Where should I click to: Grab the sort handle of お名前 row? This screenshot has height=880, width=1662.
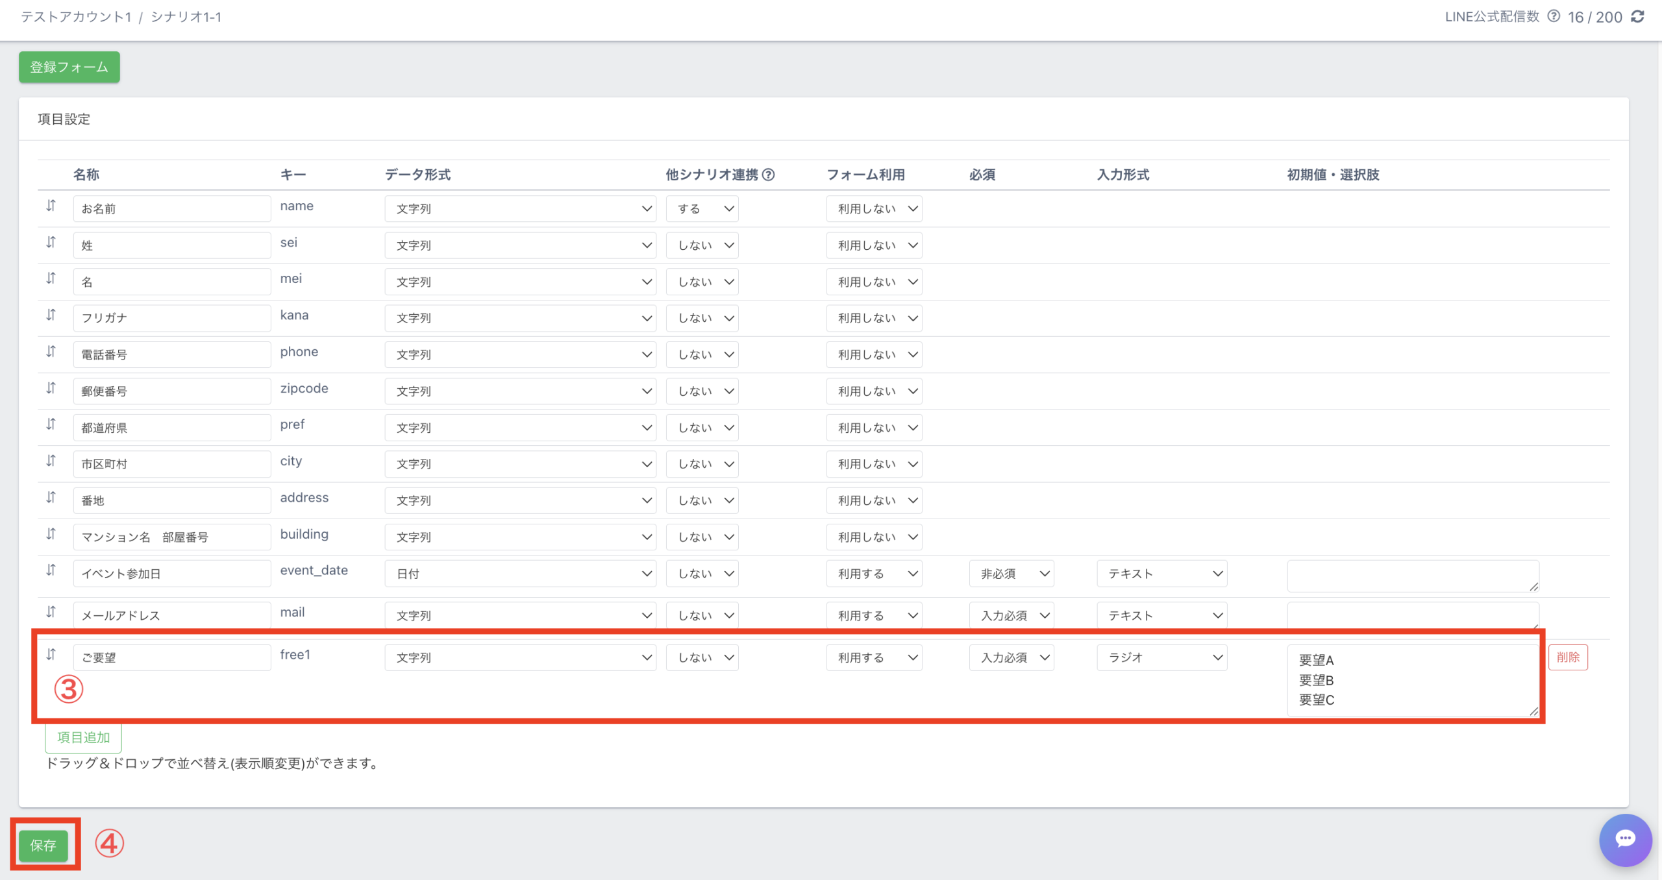pos(51,206)
